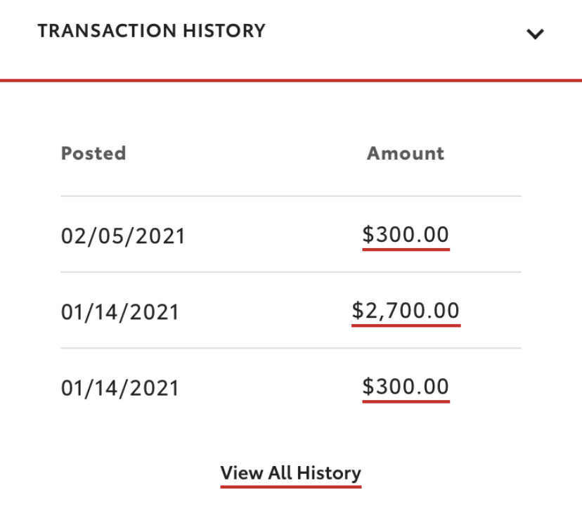Click the 01/14/2021 date beside $2,700.00

[x=120, y=312]
